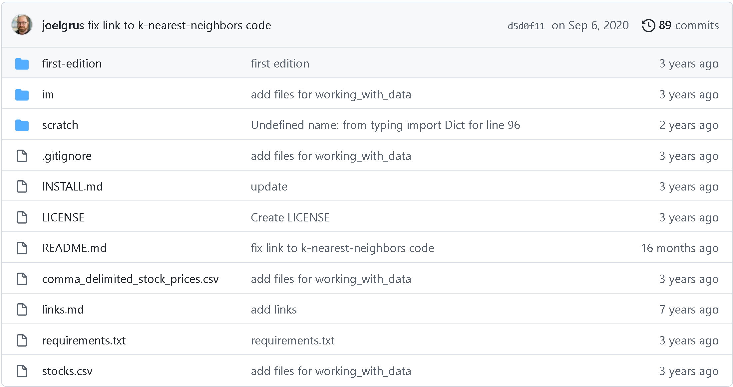Click joelgrus avatar image
This screenshot has width=733, height=387.
(22, 25)
